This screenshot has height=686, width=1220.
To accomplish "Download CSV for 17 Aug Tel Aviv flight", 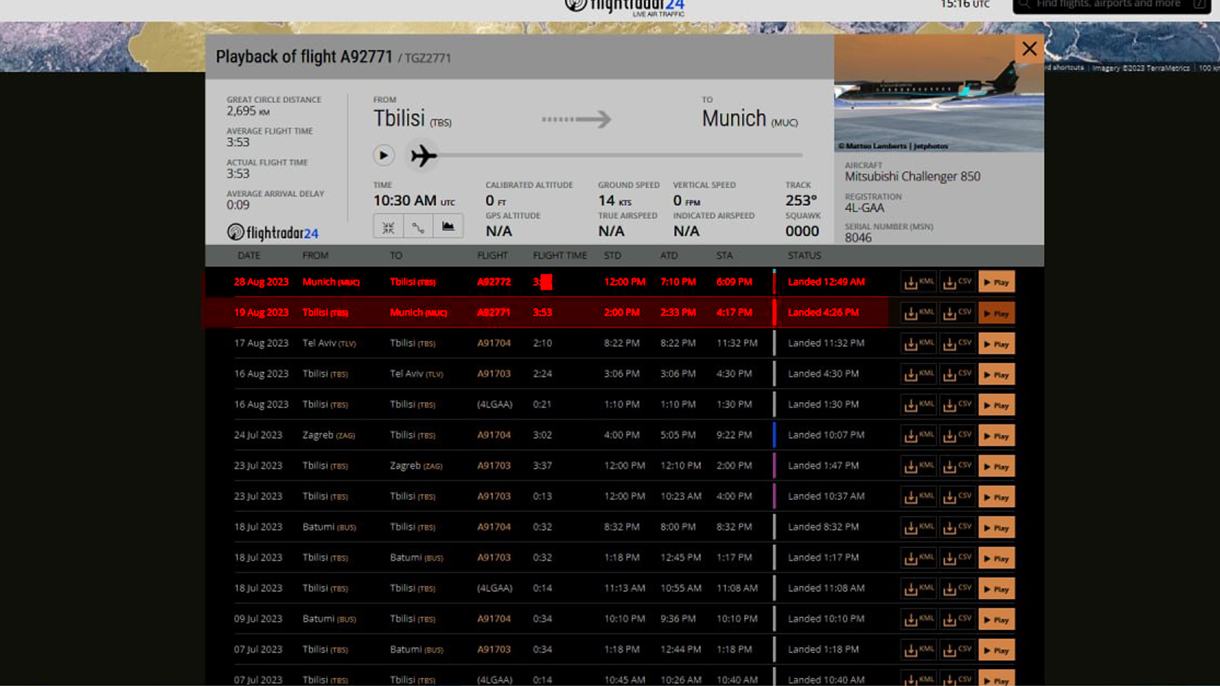I will (x=957, y=344).
